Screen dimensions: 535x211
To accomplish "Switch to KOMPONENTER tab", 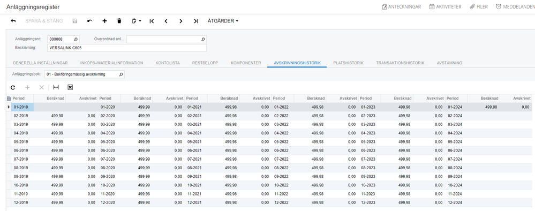I will click(246, 63).
